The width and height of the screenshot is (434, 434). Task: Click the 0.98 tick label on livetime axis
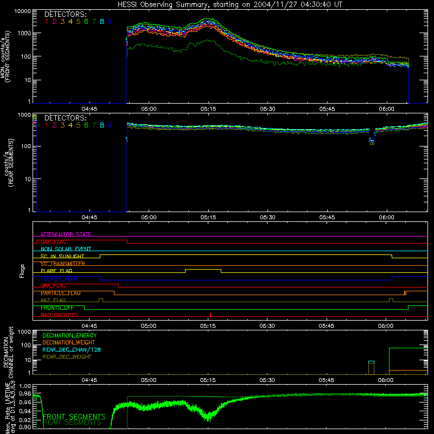[25, 394]
